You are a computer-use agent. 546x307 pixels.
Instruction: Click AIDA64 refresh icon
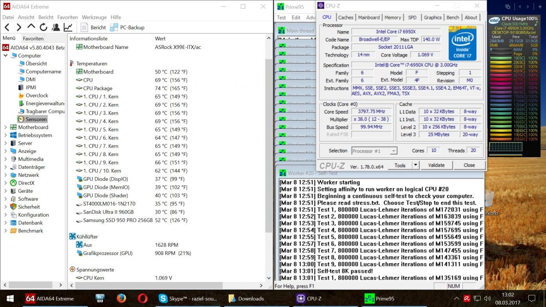(x=43, y=27)
